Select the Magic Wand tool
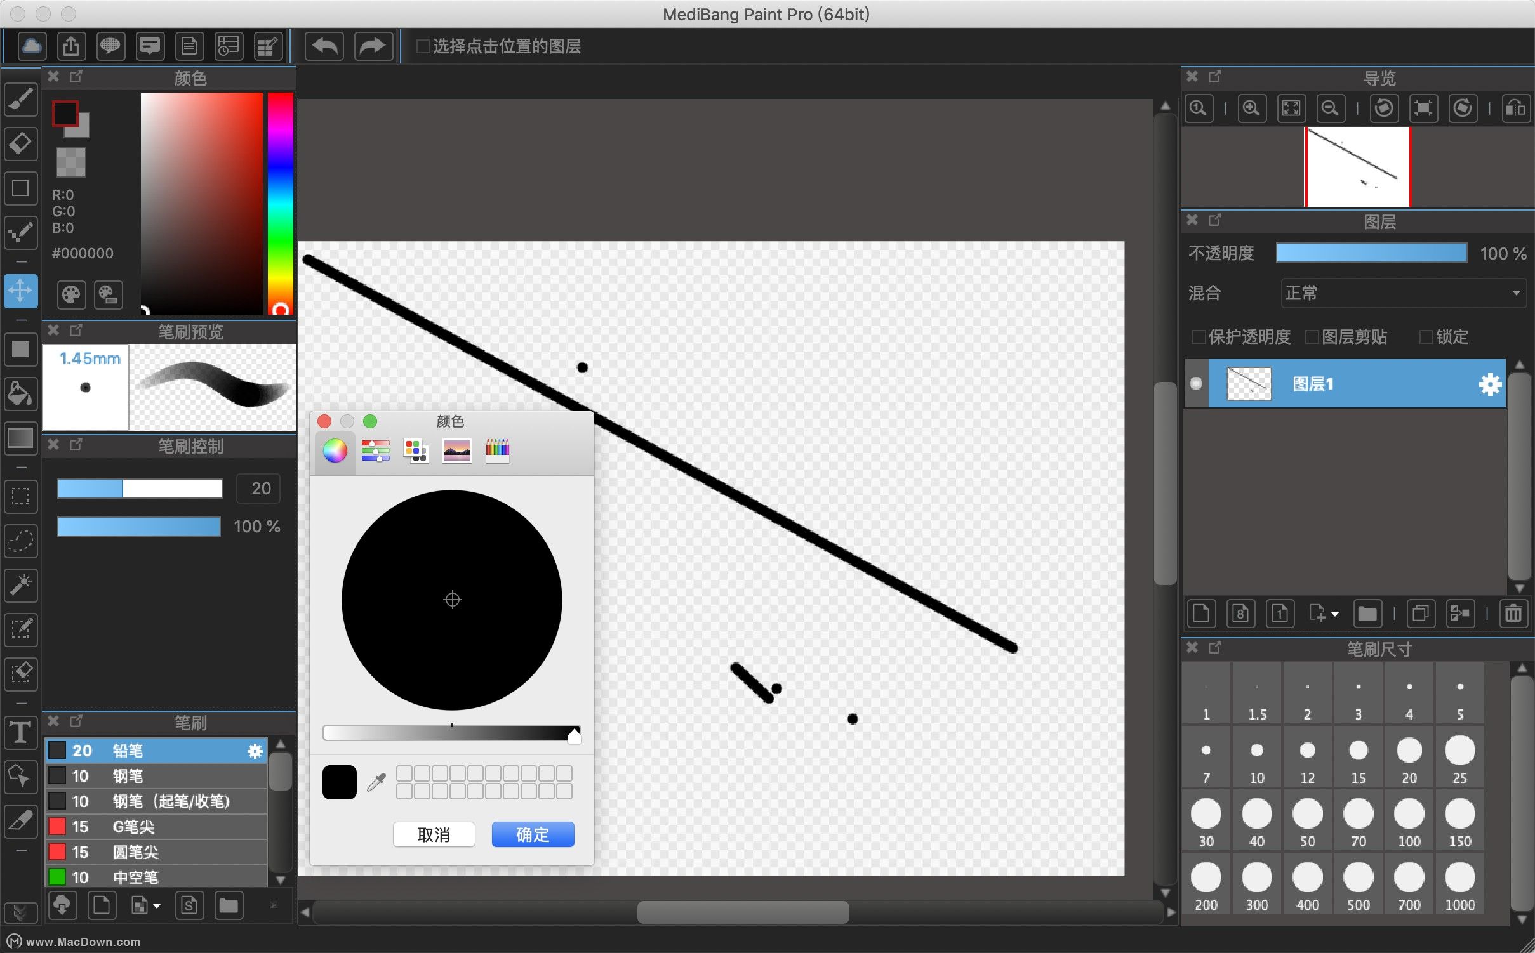The image size is (1535, 953). coord(21,585)
